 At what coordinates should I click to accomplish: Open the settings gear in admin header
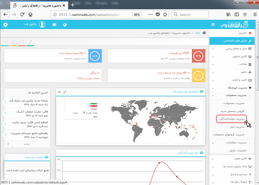pos(5,25)
